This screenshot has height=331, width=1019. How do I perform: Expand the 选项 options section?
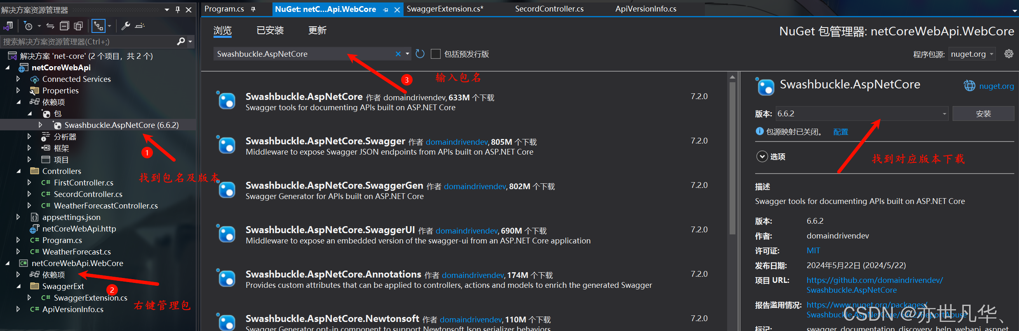[x=762, y=157]
